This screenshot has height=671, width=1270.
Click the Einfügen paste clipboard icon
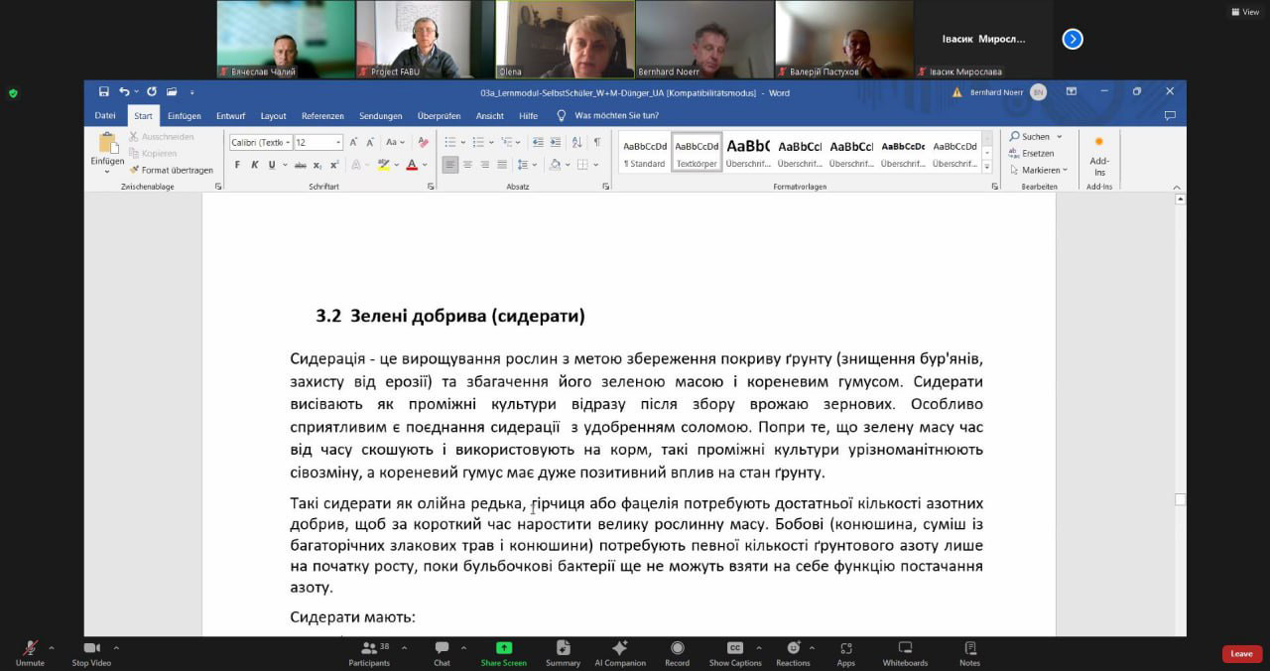[x=107, y=143]
